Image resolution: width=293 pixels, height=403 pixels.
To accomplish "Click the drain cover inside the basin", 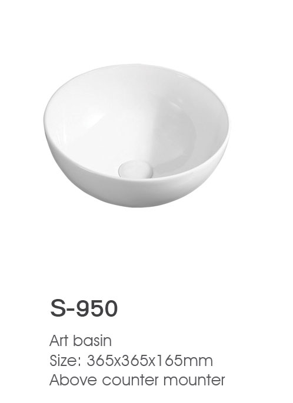I will 136,169.
